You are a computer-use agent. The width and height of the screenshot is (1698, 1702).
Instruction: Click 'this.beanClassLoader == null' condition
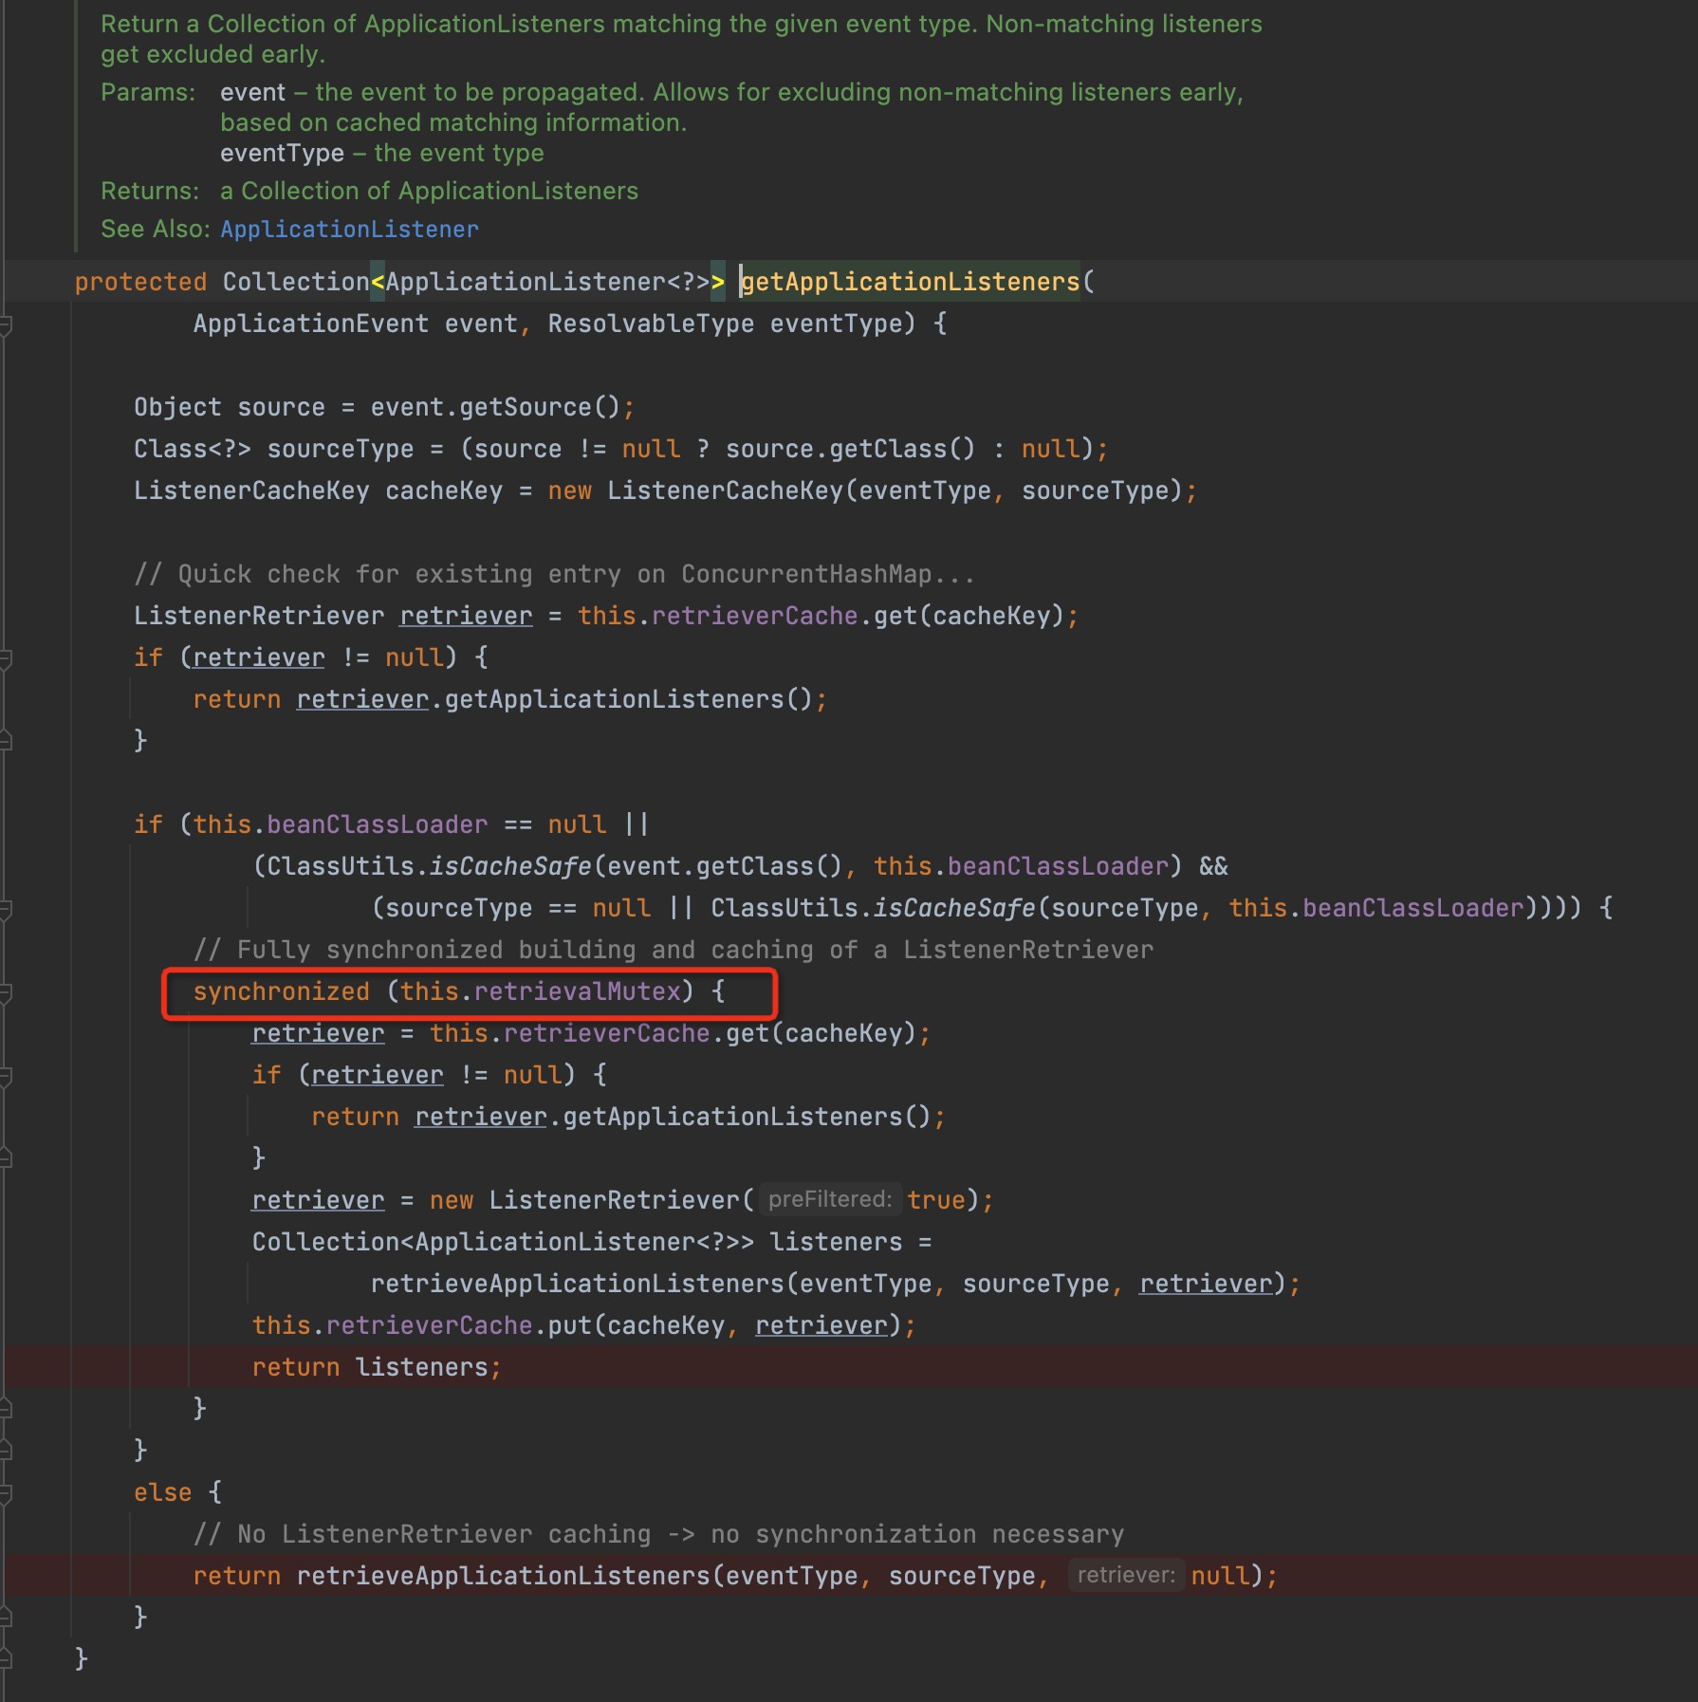click(399, 824)
